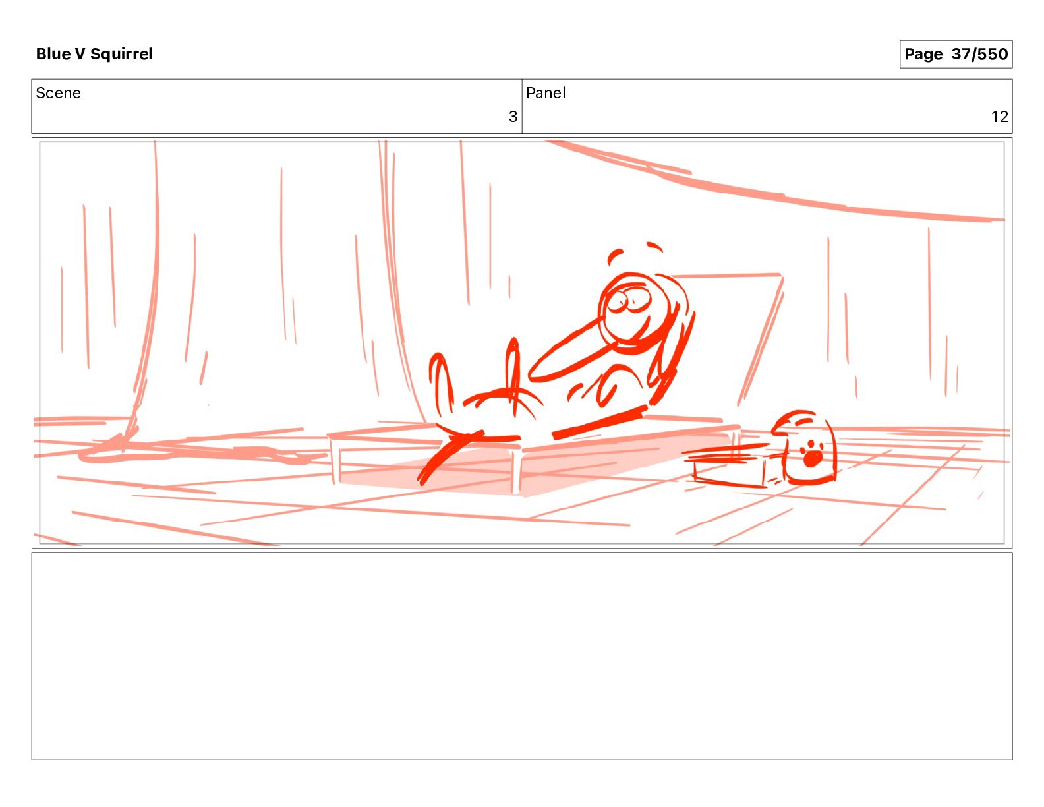Viewport: 1044px width, 807px height.
Task: Click the 'Blue V Squirrel' title text
Action: [94, 54]
